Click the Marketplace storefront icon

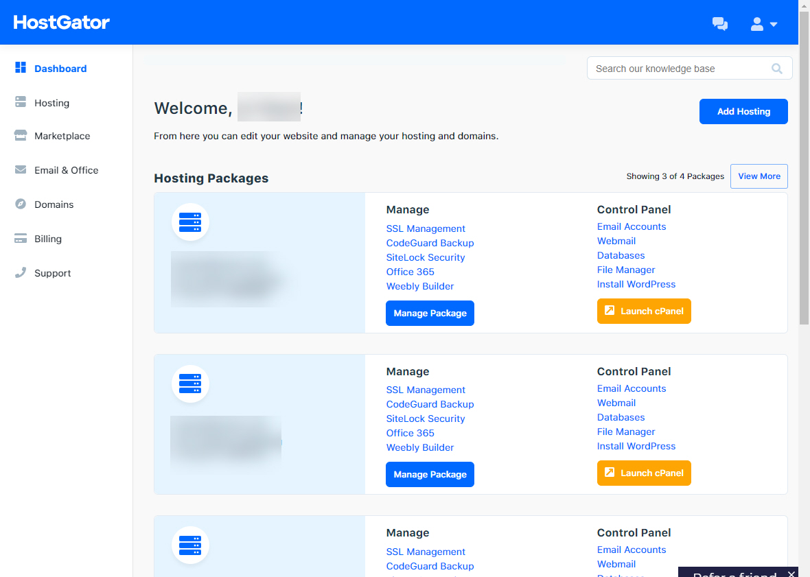coord(21,135)
